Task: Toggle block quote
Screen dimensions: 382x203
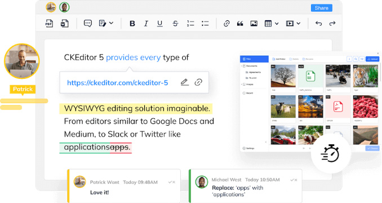Action: [x=240, y=23]
